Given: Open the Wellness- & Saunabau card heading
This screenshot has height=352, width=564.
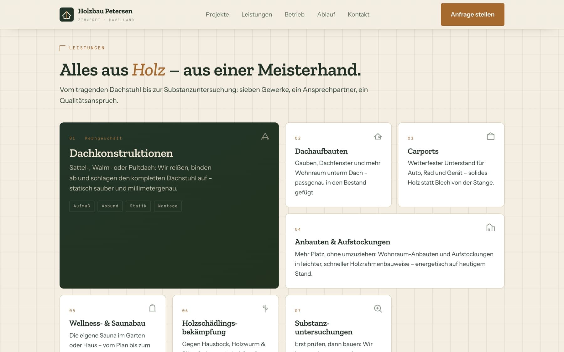Looking at the screenshot, I should (107, 324).
